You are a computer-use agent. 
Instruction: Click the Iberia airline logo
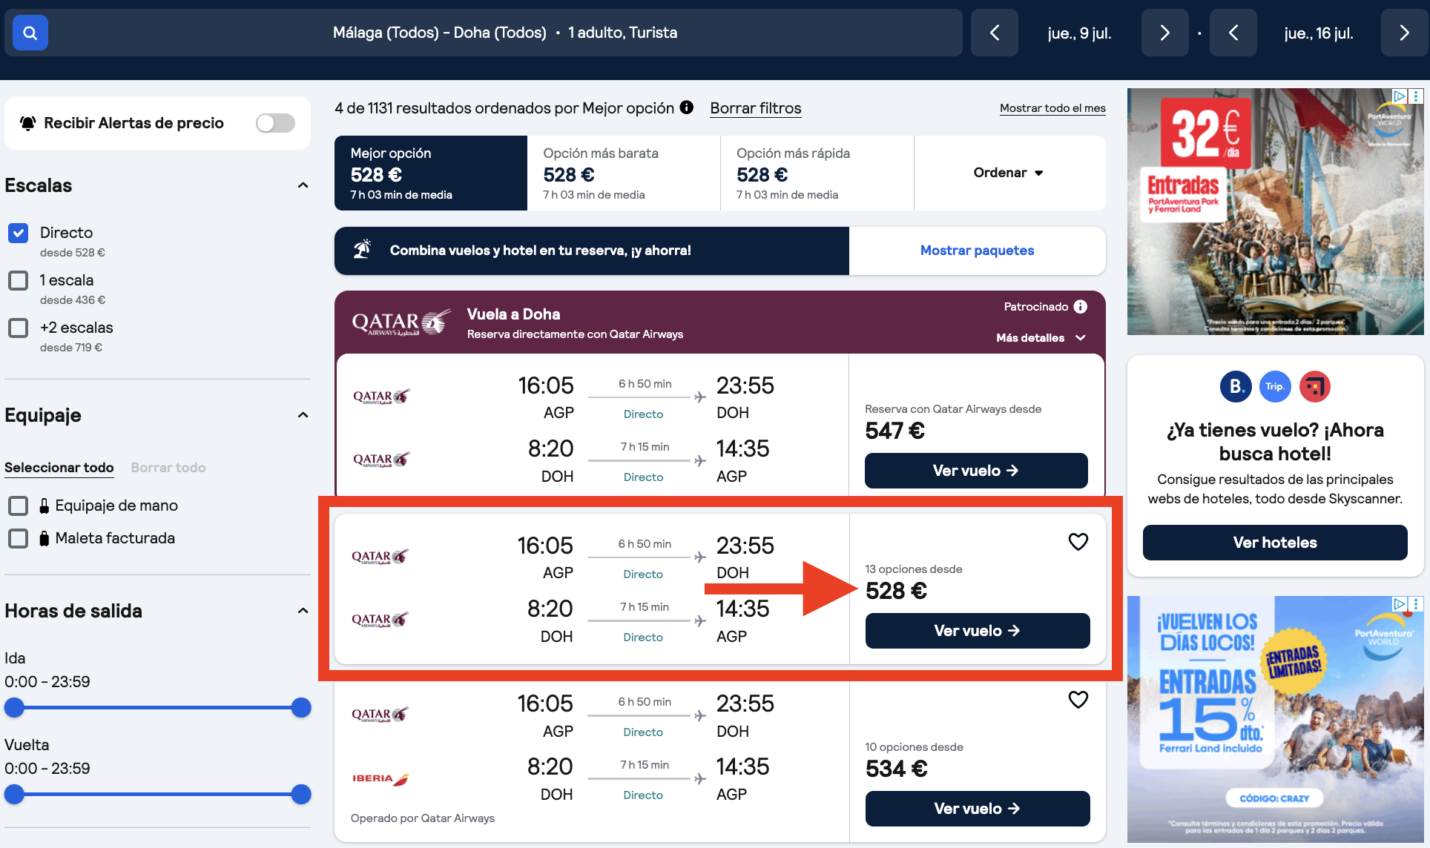click(x=379, y=778)
